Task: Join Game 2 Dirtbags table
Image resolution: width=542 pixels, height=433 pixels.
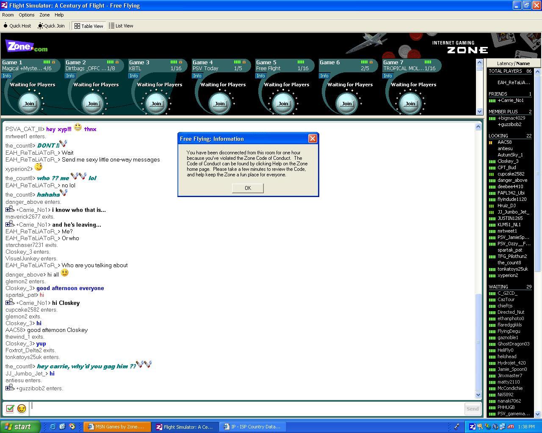Action: pos(93,104)
